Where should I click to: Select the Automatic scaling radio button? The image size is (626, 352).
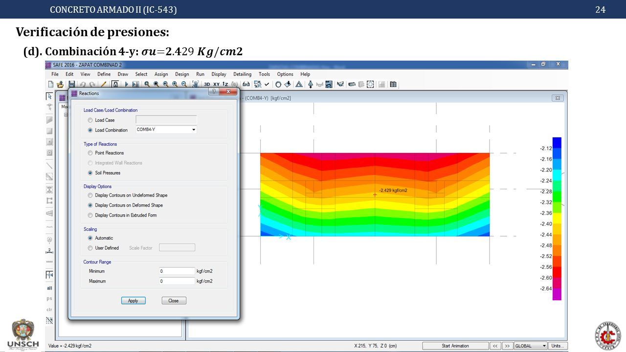pyautogui.click(x=90, y=238)
